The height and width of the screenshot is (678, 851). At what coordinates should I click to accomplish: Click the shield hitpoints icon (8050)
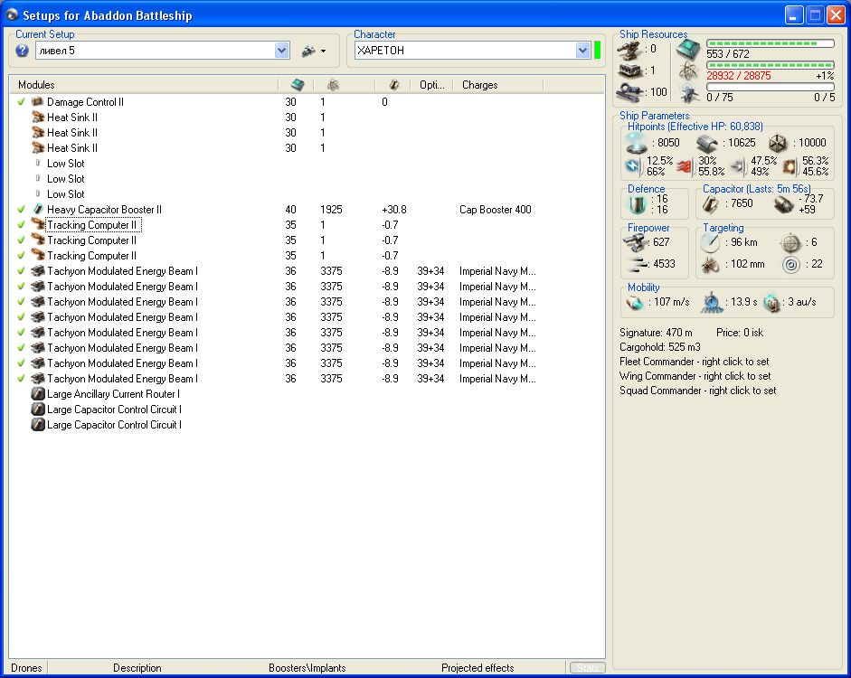point(636,143)
